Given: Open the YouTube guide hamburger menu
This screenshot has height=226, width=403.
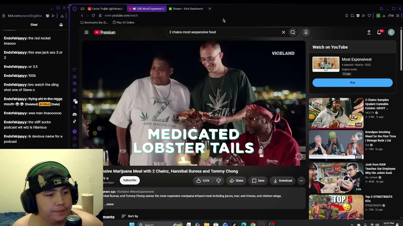Looking at the screenshot, I should coord(86,32).
